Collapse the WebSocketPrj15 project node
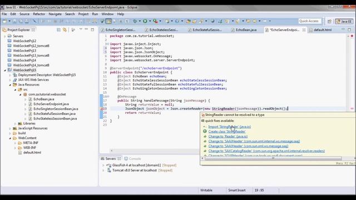356x200 pixels. pyautogui.click(x=5, y=70)
